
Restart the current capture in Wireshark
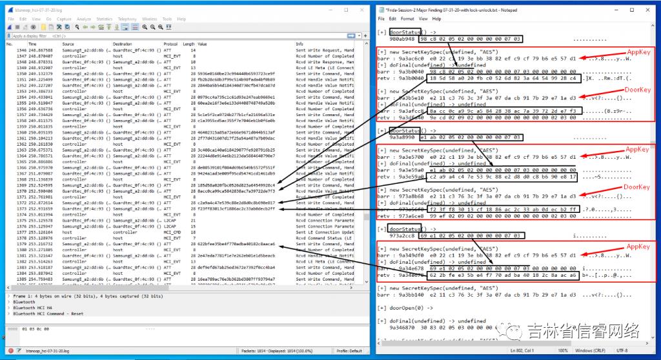(x=25, y=27)
